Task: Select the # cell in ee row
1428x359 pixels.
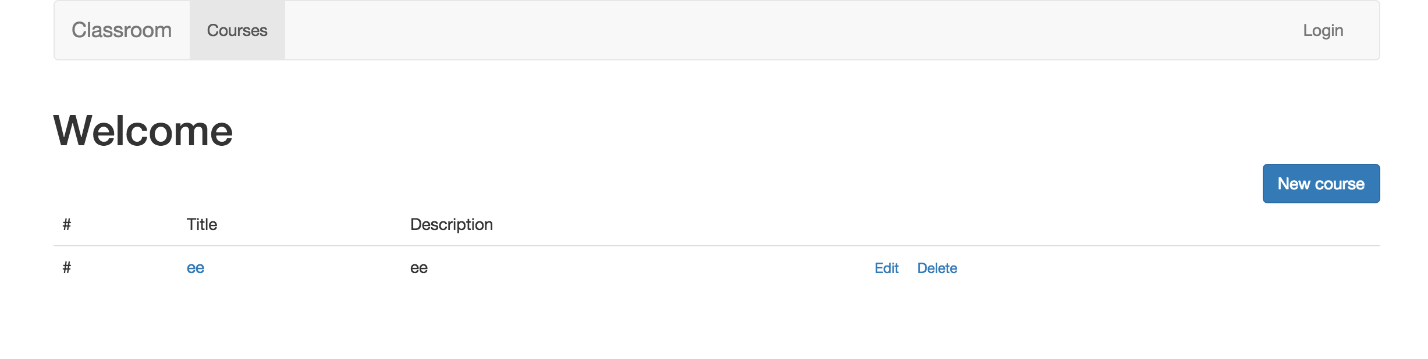Action: pos(67,268)
